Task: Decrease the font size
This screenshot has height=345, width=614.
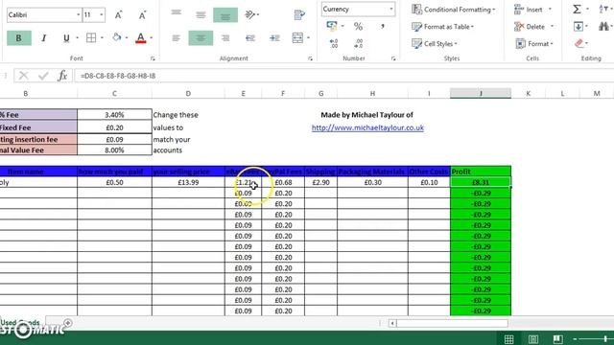Action: (x=142, y=15)
